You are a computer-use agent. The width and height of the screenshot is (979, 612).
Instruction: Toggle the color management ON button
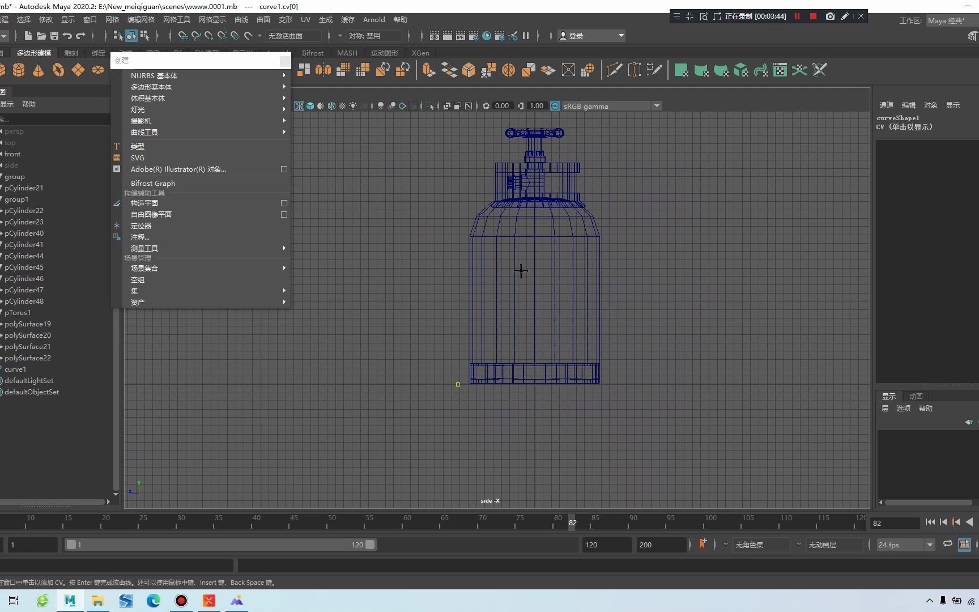point(555,106)
